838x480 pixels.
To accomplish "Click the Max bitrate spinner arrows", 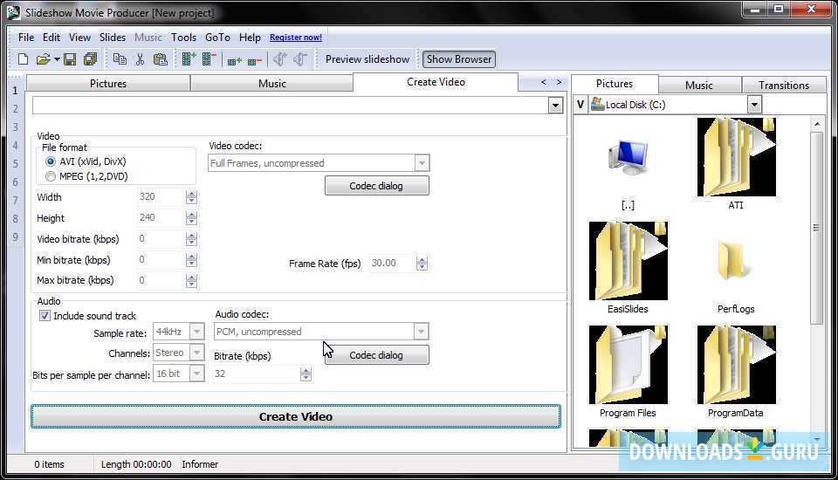I will [x=191, y=281].
